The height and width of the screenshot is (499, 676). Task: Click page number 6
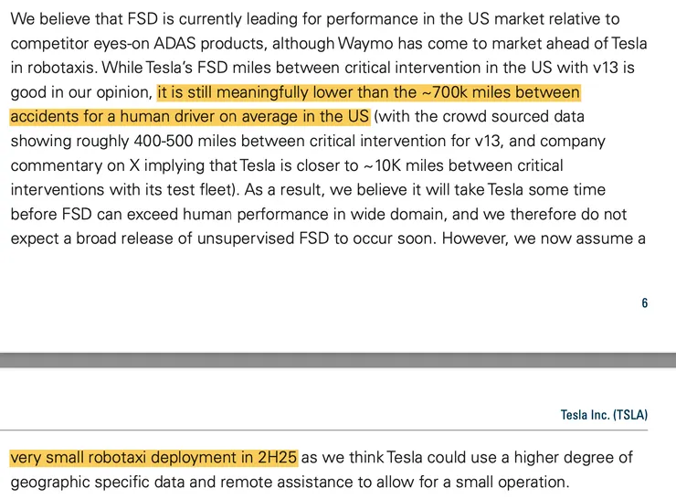pos(644,303)
